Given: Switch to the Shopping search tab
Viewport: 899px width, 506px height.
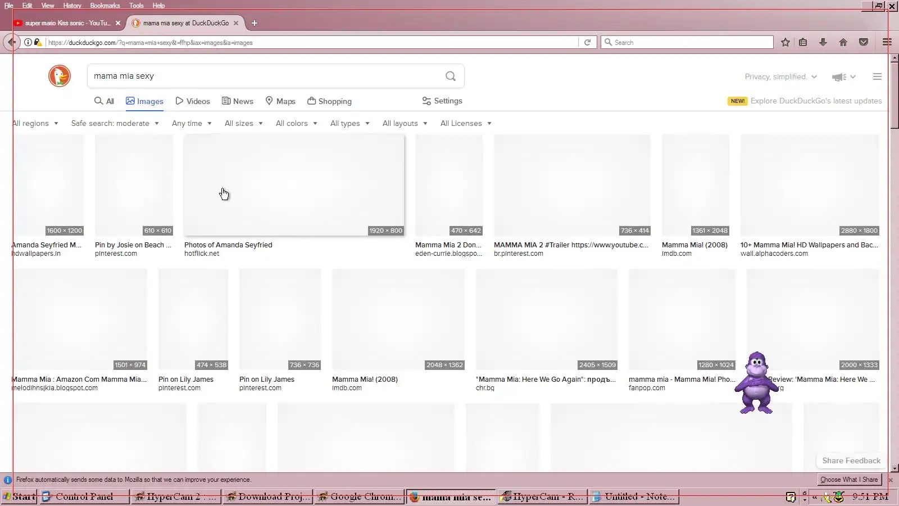Looking at the screenshot, I should click(x=329, y=101).
